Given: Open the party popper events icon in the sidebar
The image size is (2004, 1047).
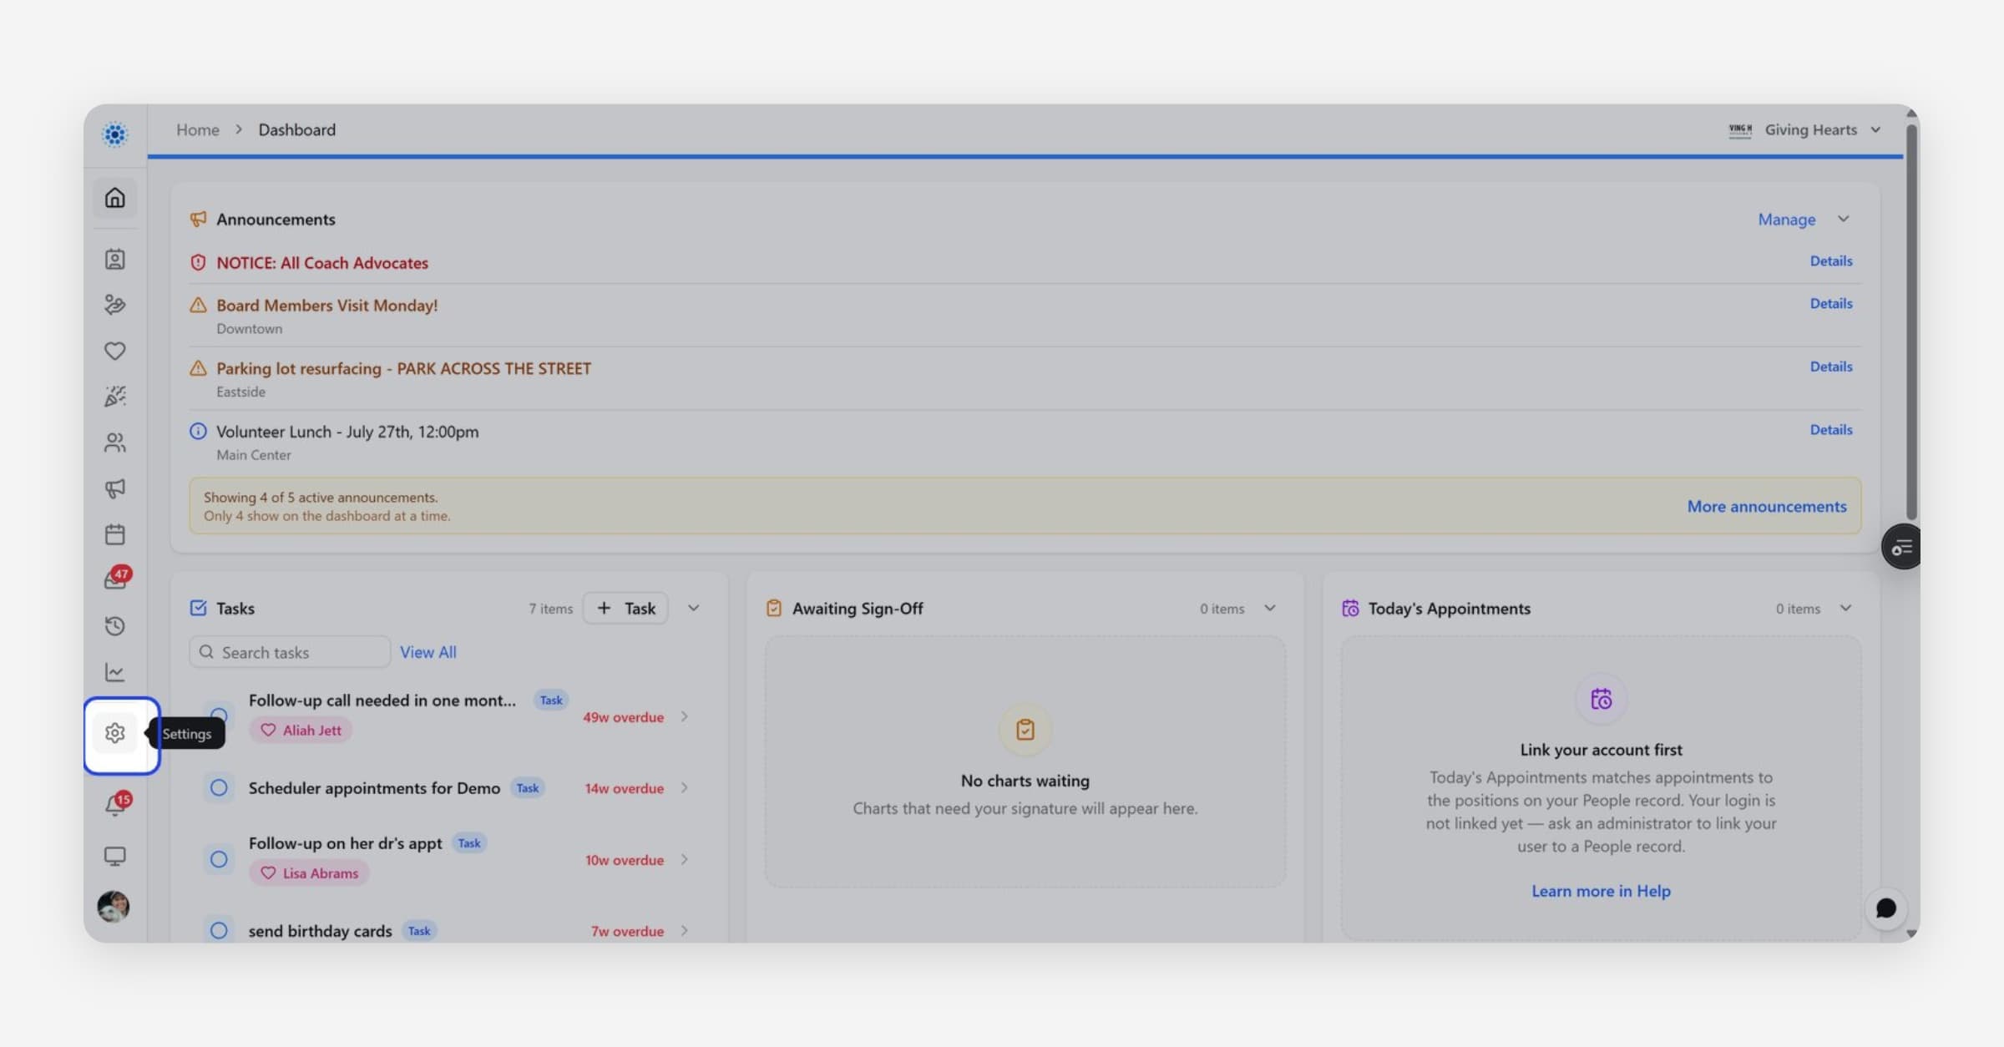Looking at the screenshot, I should coord(114,396).
